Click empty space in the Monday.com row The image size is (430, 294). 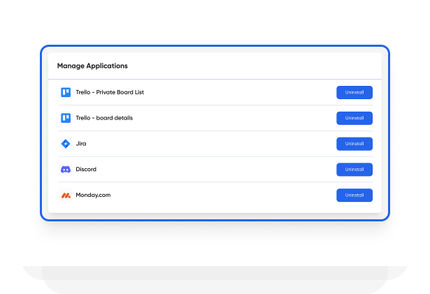210,196
